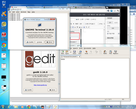This screenshot has width=136, height=109.
Task: Click the Windows Start button
Action: [3, 107]
